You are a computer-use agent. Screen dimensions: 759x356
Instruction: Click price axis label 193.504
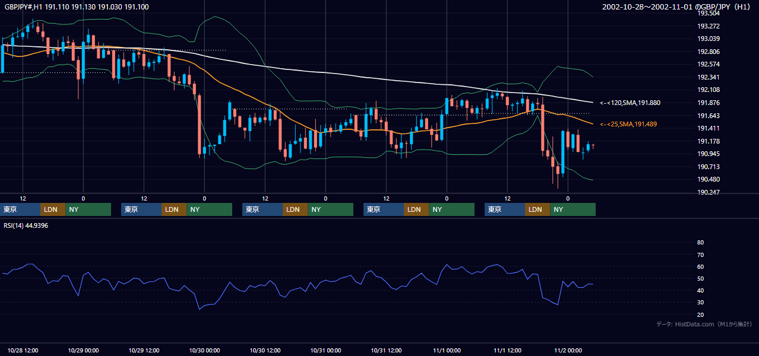click(x=709, y=13)
